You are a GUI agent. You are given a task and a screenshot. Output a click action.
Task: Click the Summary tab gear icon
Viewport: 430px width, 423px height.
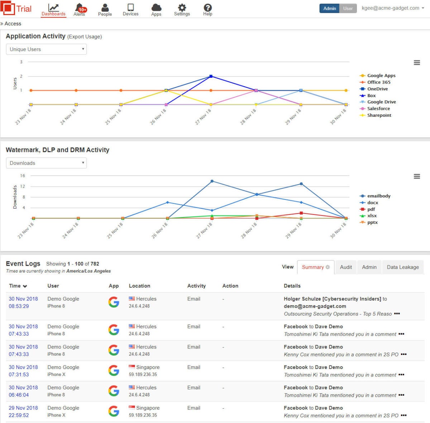[328, 267]
